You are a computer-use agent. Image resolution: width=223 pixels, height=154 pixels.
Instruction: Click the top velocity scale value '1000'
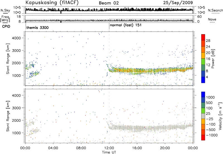pos(210,97)
